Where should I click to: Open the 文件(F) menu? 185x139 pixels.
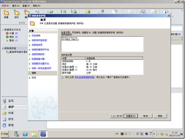(5, 6)
